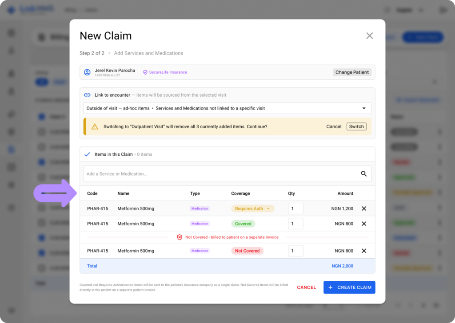This screenshot has height=323, width=455.
Task: Confirm with the Switch button
Action: pyautogui.click(x=356, y=126)
